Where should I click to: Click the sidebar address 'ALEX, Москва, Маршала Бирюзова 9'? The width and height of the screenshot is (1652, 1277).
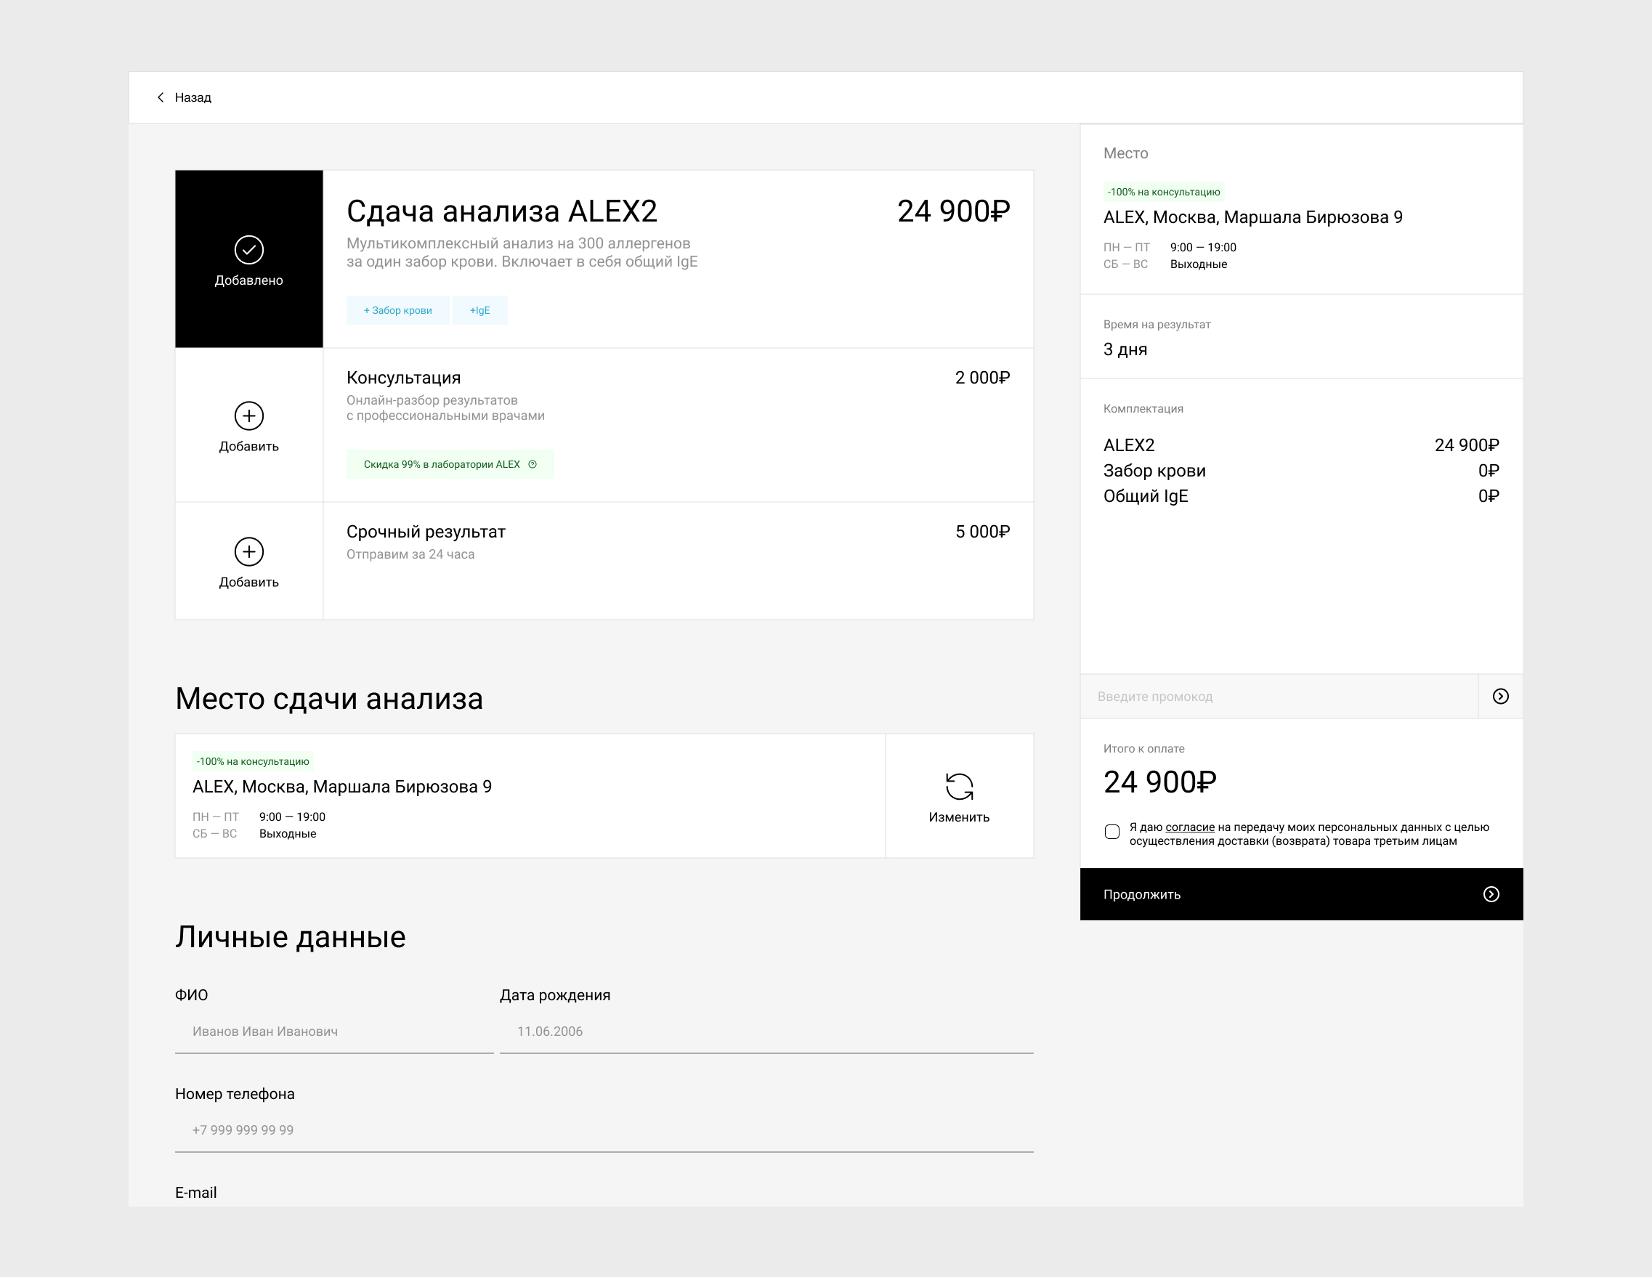coord(1252,217)
